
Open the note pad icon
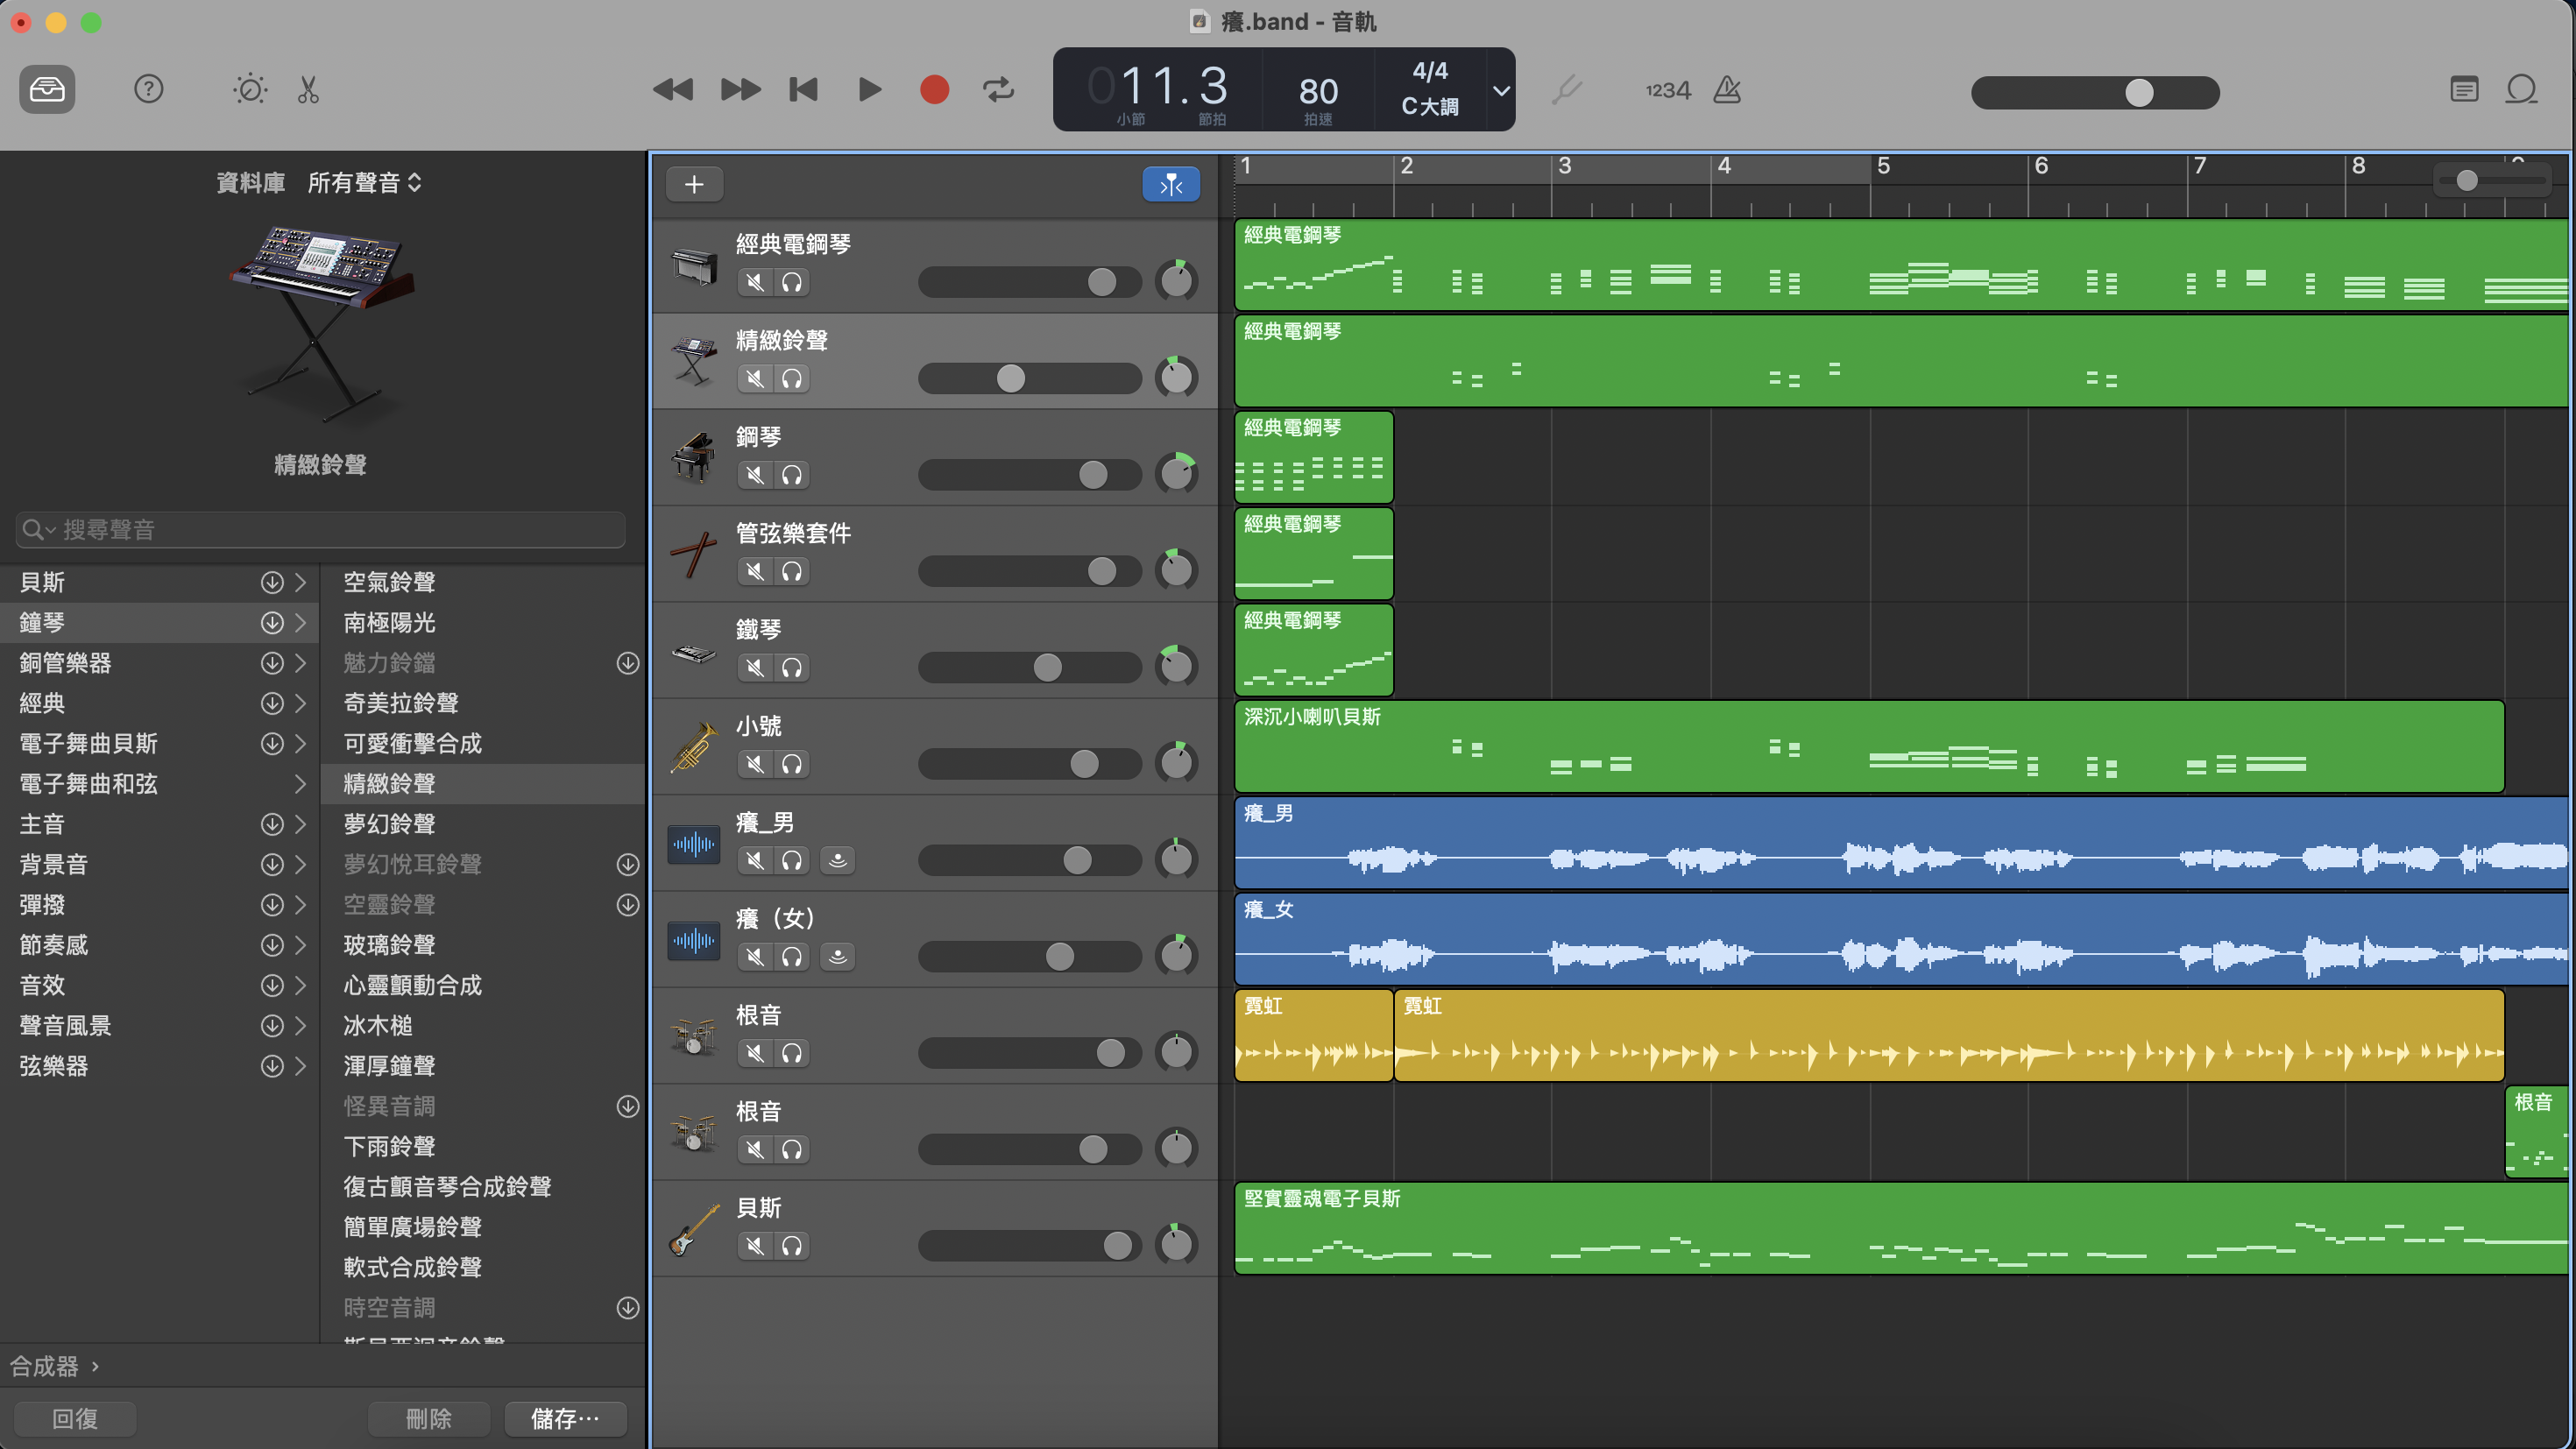[x=2464, y=90]
